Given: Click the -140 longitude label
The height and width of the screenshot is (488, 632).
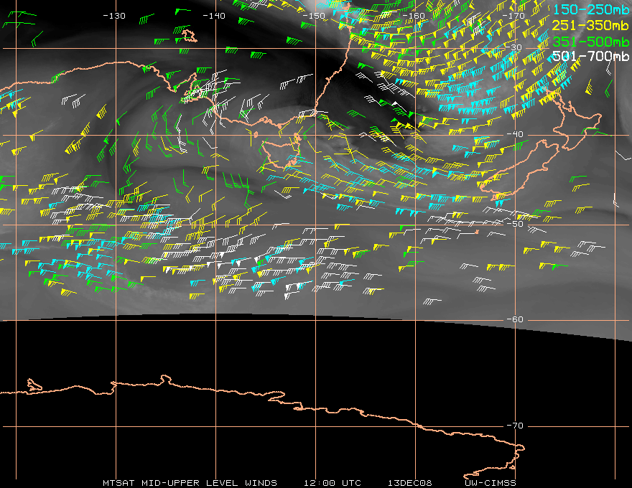Looking at the screenshot, I should click(213, 16).
